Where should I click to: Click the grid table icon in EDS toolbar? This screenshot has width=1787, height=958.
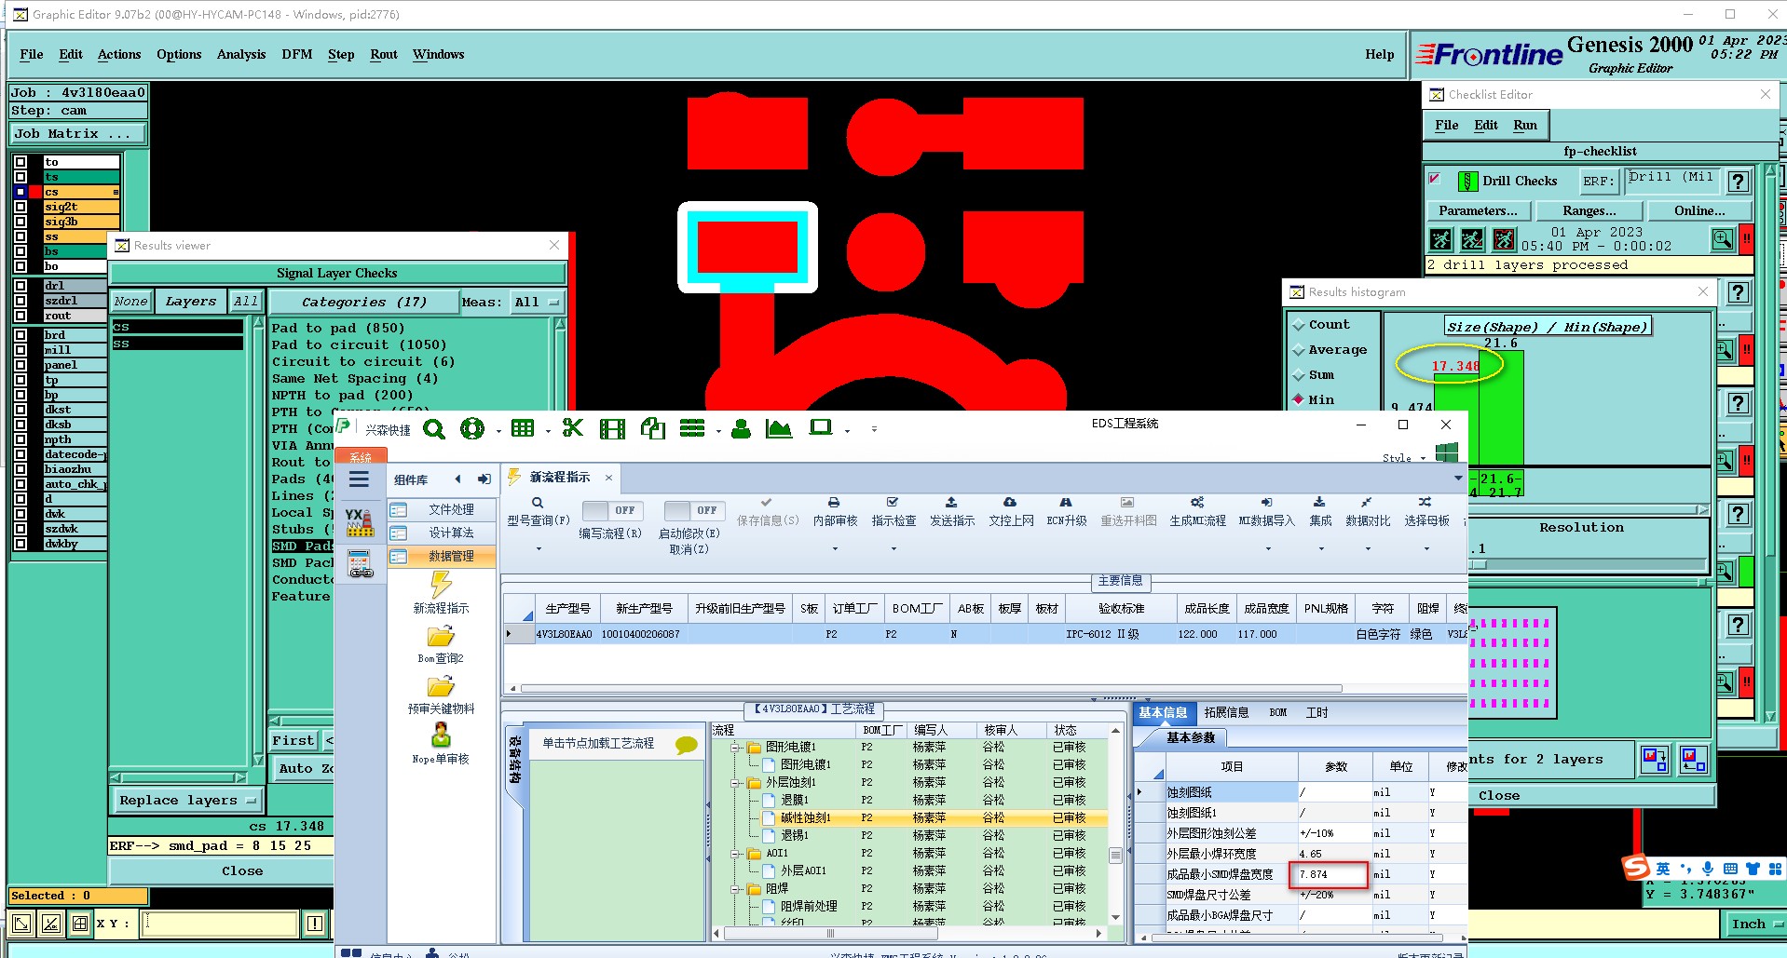pyautogui.click(x=523, y=428)
